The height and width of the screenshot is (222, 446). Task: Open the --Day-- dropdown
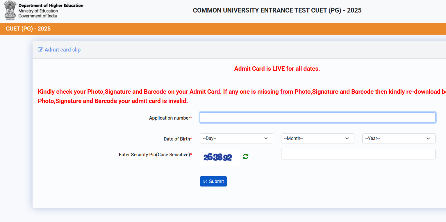coord(236,138)
